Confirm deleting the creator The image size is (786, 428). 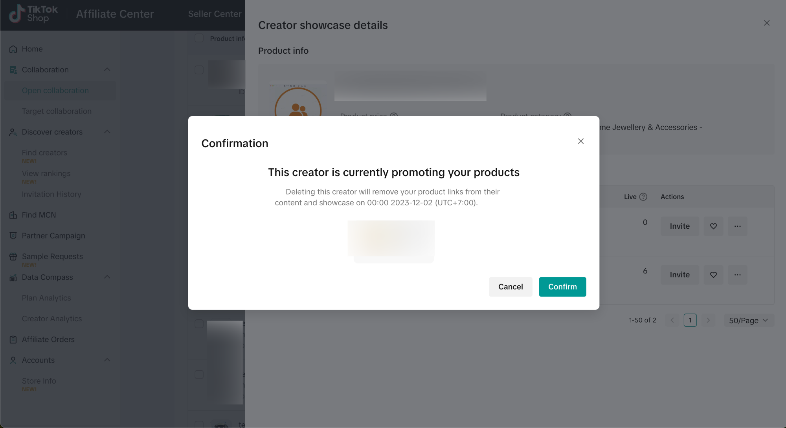(562, 287)
